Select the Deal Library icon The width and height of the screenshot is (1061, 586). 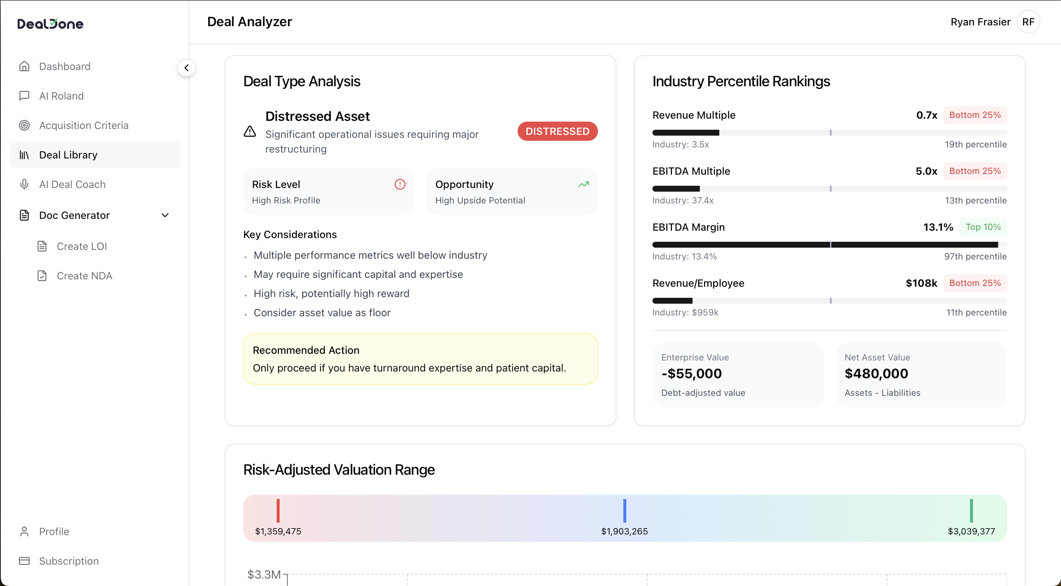tap(24, 155)
